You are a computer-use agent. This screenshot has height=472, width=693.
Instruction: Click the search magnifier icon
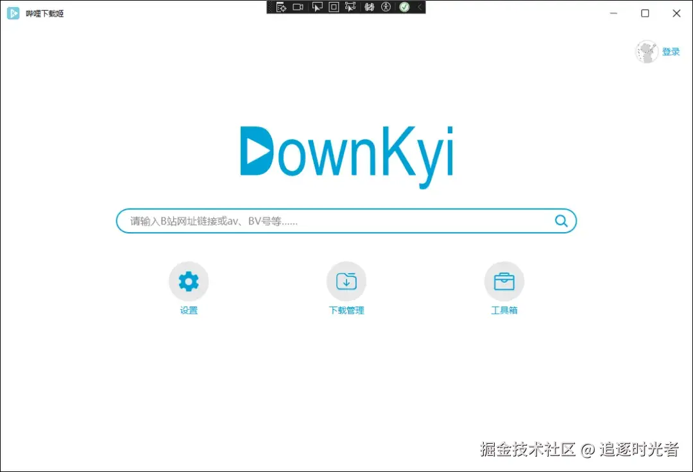(561, 221)
